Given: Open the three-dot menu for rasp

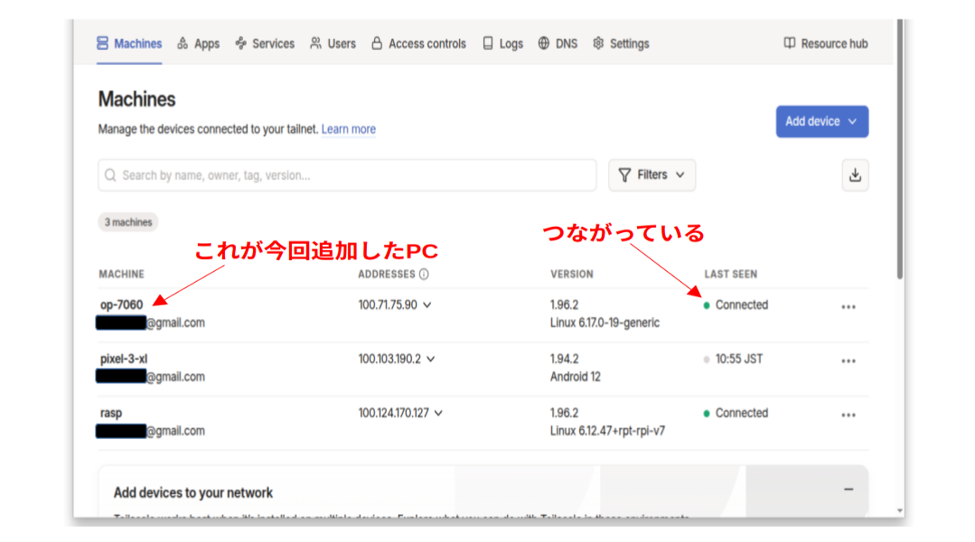Looking at the screenshot, I should coord(848,416).
